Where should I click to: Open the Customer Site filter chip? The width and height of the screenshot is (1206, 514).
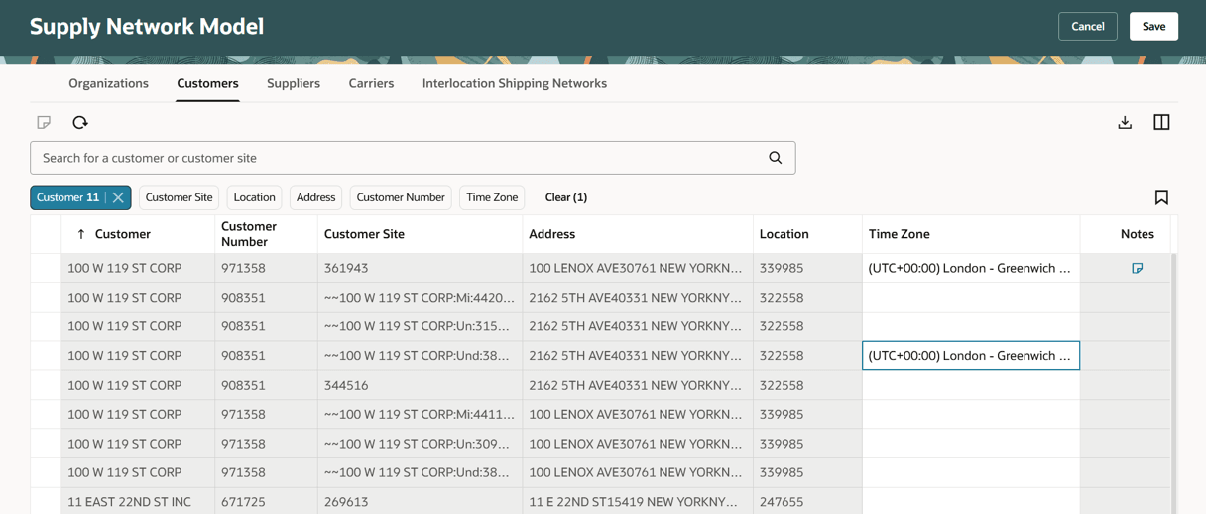point(179,197)
